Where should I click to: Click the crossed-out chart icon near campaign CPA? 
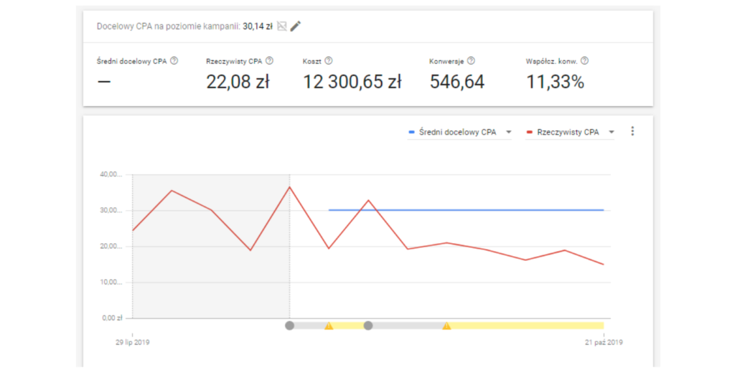[282, 27]
